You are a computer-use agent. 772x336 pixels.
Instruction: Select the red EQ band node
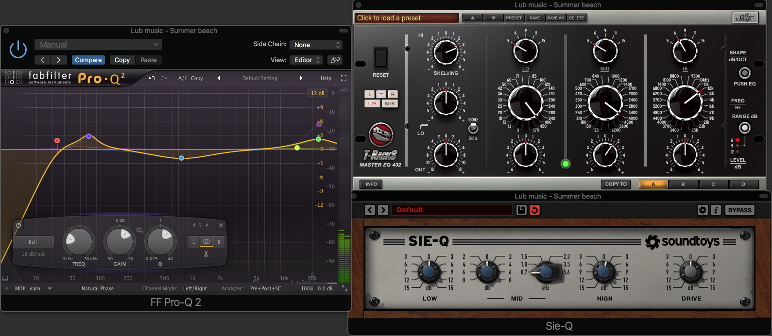pyautogui.click(x=57, y=141)
